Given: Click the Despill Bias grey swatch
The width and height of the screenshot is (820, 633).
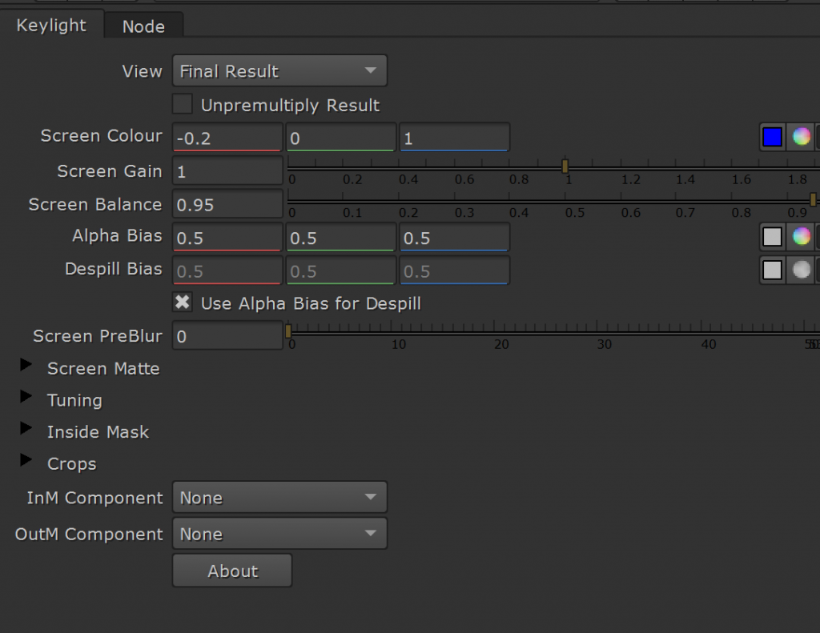Looking at the screenshot, I should coord(772,270).
